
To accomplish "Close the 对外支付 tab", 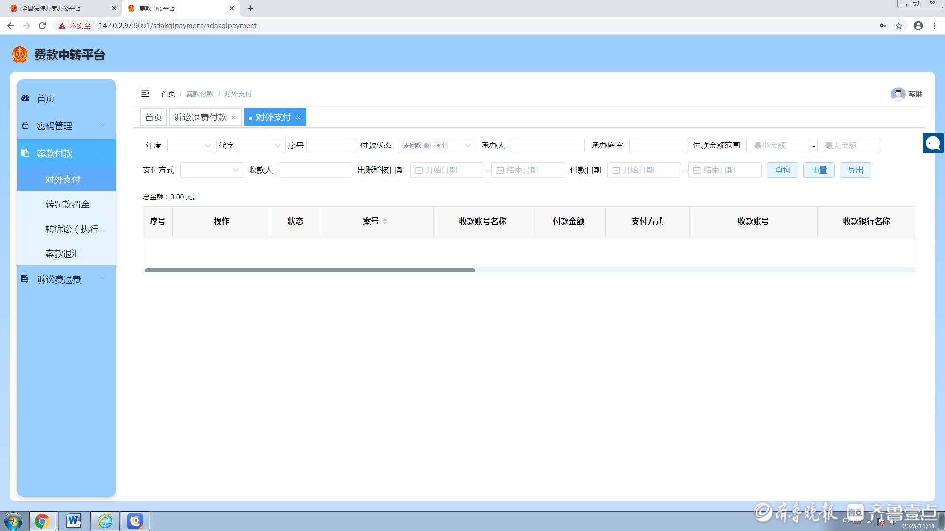I will 298,118.
